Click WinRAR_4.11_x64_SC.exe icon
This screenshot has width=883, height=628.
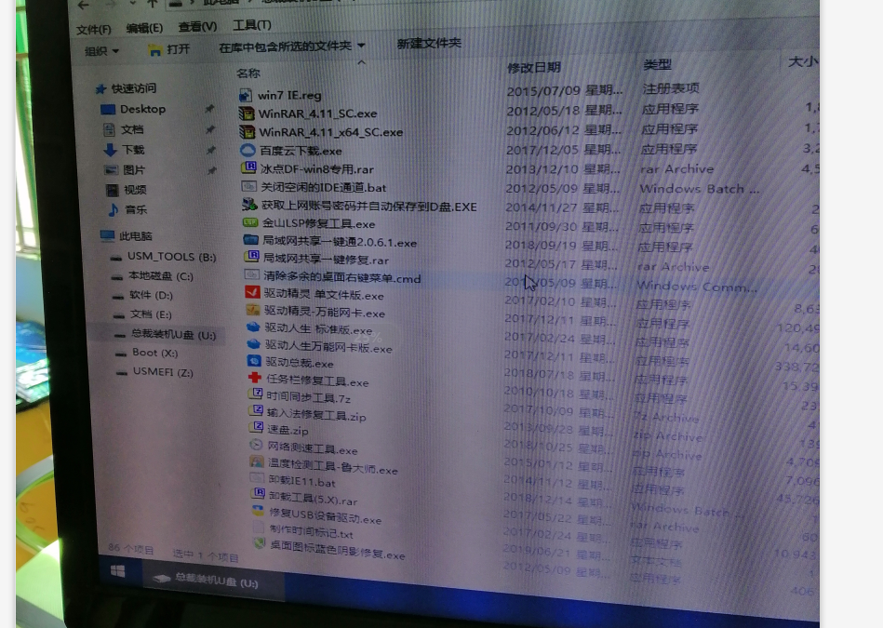coord(248,132)
